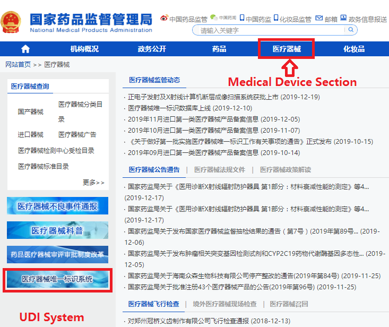
Task: Click the Weibo icon for 中国药品监管
Action: pyautogui.click(x=163, y=19)
